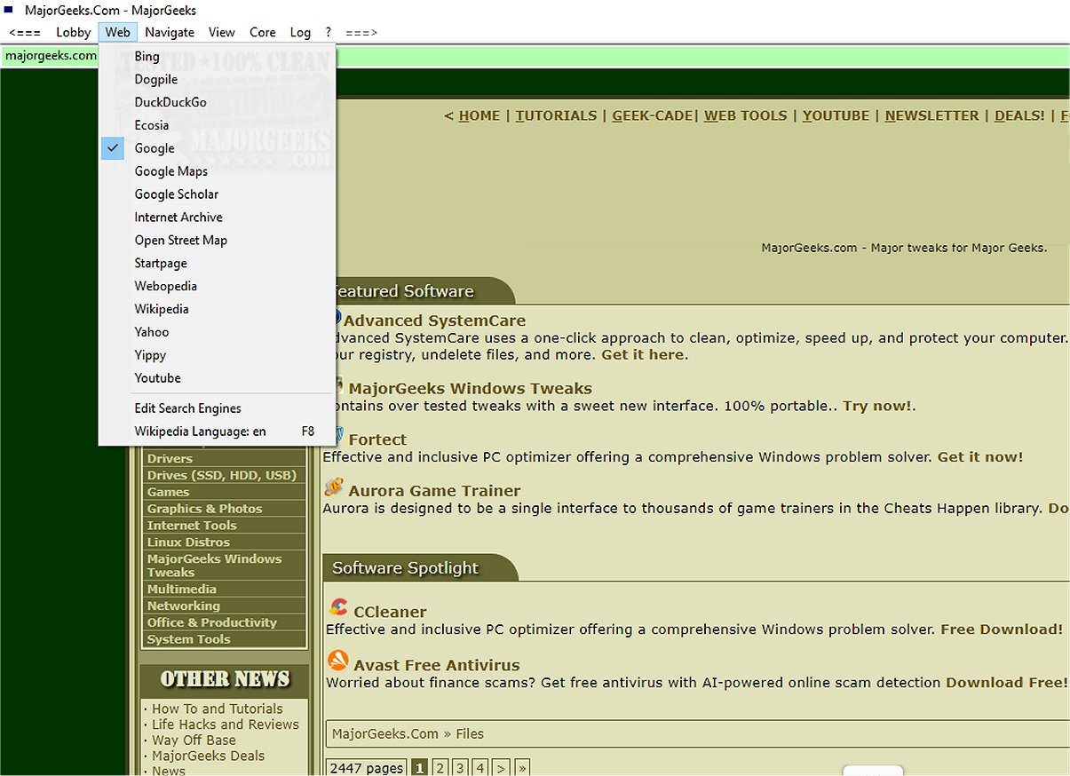This screenshot has width=1070, height=776.
Task: Select Open Street Map entry
Action: [218, 241]
